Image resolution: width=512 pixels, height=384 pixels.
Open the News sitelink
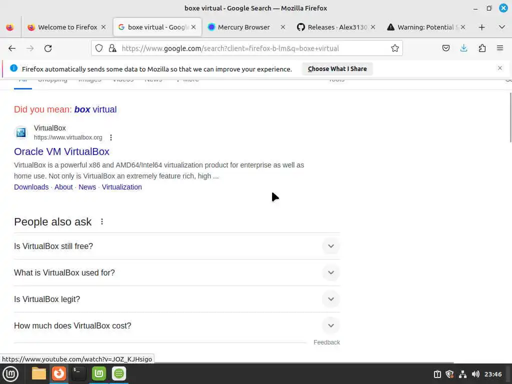(x=87, y=187)
